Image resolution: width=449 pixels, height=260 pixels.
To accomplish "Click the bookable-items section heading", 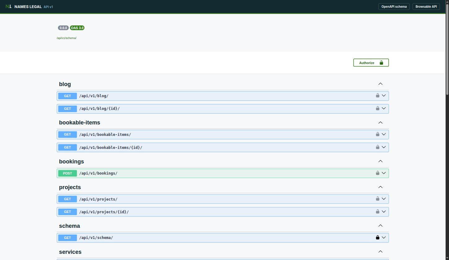I will (x=79, y=123).
